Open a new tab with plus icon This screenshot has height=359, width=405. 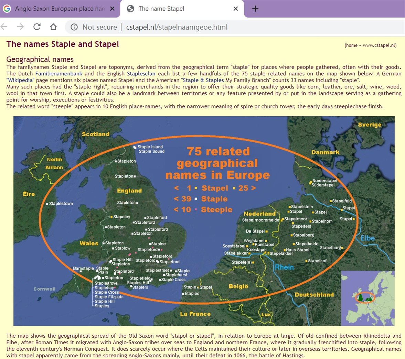[255, 9]
